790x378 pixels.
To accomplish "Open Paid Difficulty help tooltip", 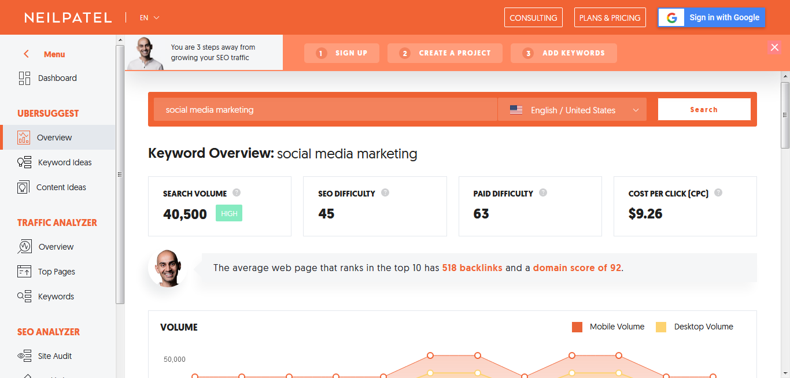I will click(543, 192).
